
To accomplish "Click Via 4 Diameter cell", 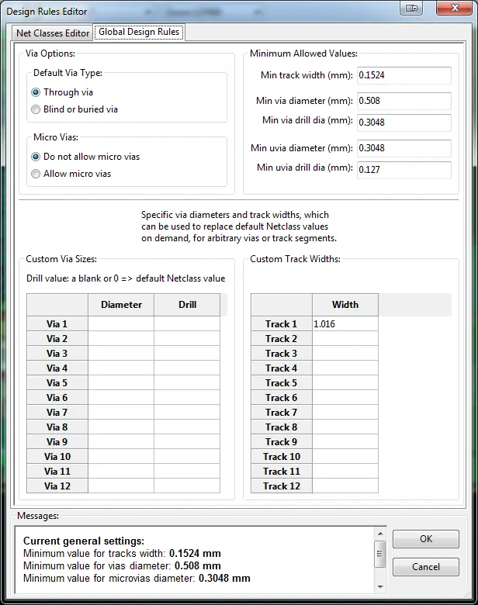I will (x=121, y=368).
